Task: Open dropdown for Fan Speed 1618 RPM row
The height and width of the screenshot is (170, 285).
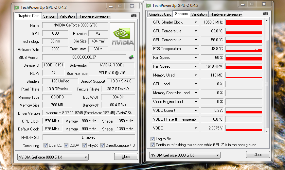Action: pos(196,66)
